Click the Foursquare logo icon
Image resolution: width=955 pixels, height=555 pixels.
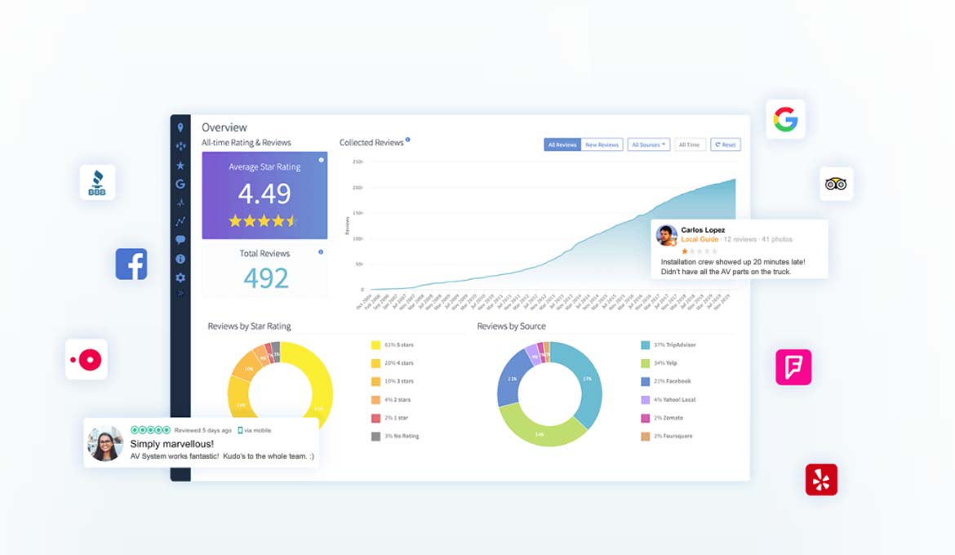793,367
